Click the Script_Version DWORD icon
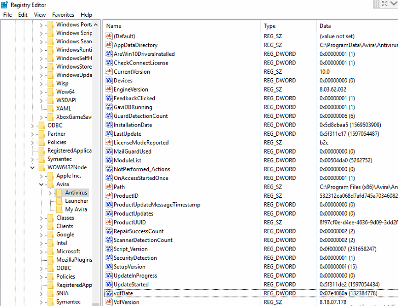Viewport: 398px width, 306px height. pos(109,249)
